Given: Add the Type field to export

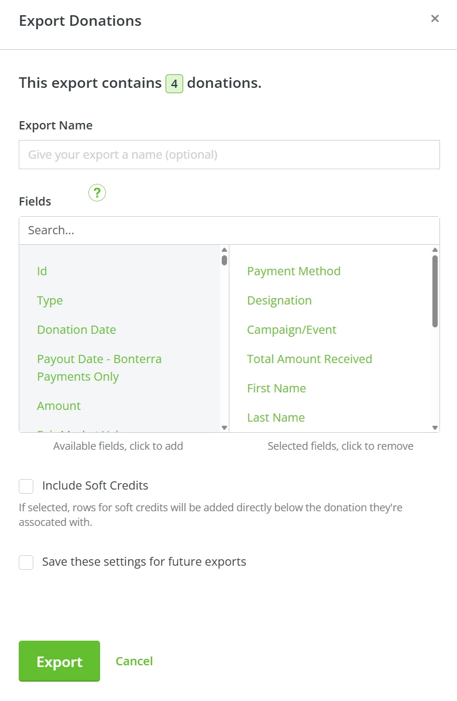Looking at the screenshot, I should tap(50, 300).
